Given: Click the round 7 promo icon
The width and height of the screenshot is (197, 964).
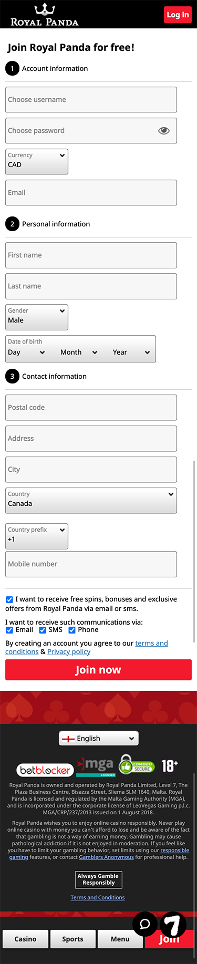Looking at the screenshot, I should pos(173,924).
